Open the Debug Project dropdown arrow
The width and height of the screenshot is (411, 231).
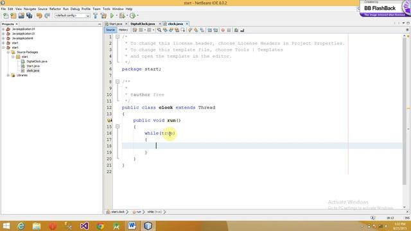[127, 15]
